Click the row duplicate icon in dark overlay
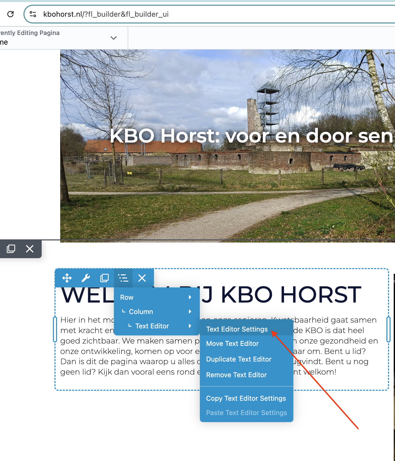Screen dimensions: 395x461 pyautogui.click(x=11, y=249)
